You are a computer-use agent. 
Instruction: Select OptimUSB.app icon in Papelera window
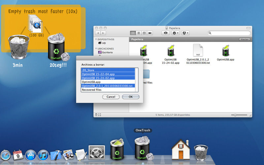[x=226, y=50]
